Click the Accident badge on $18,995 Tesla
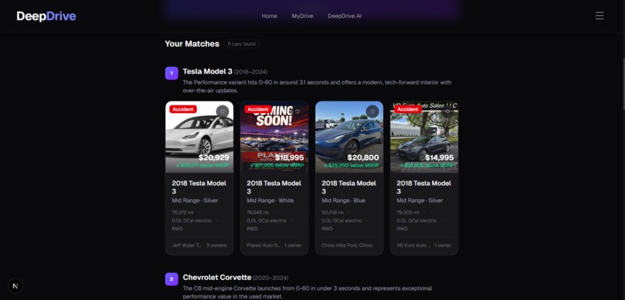Image resolution: width=625 pixels, height=300 pixels. [258, 109]
